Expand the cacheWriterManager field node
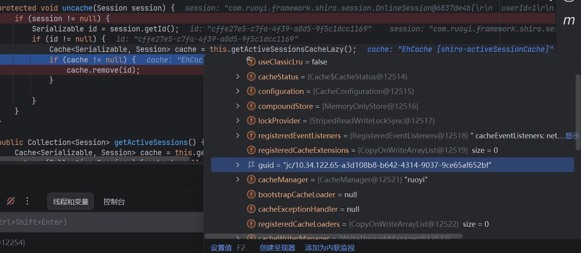Image resolution: width=581 pixels, height=253 pixels. [x=238, y=238]
